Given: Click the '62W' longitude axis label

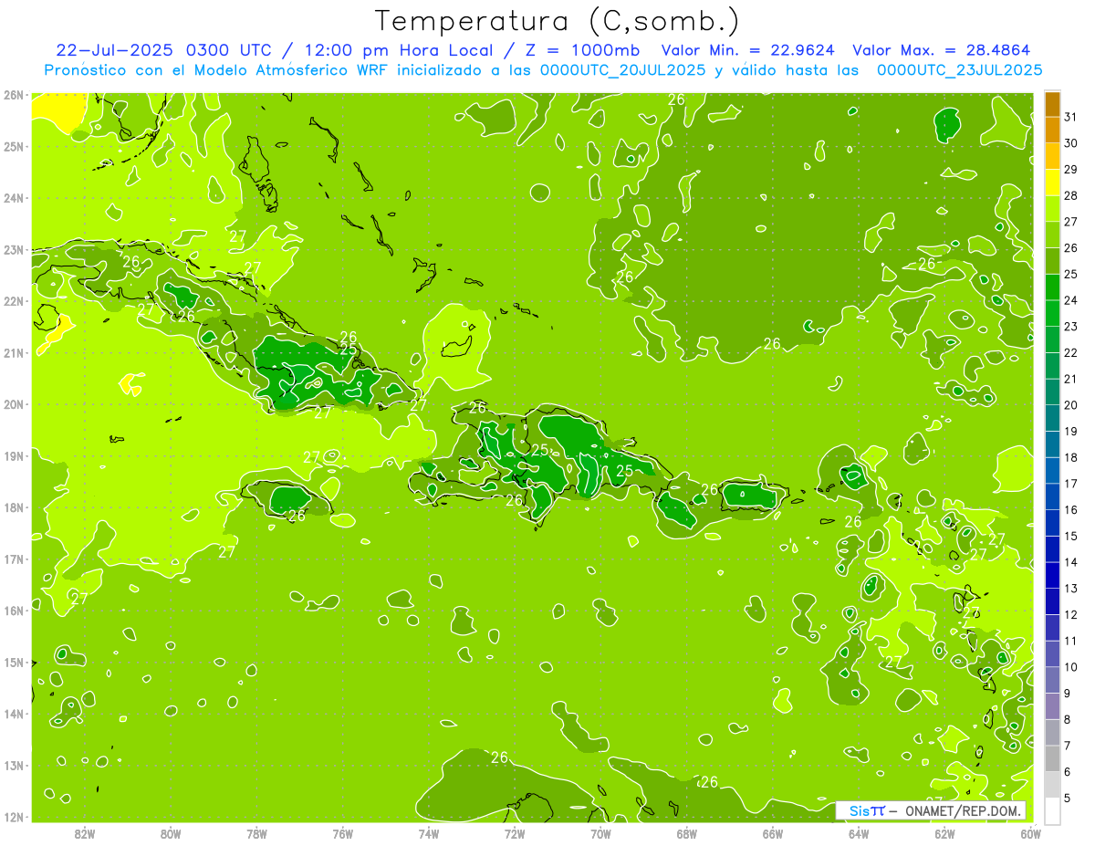Looking at the screenshot, I should tap(944, 833).
